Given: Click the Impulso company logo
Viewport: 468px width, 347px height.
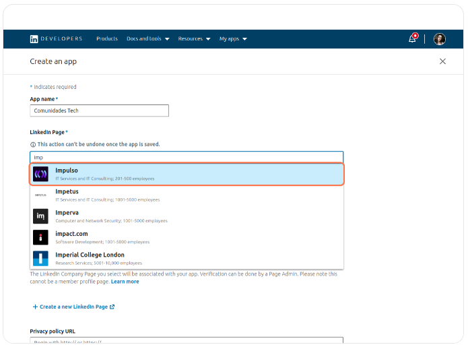Looking at the screenshot, I should [x=40, y=174].
